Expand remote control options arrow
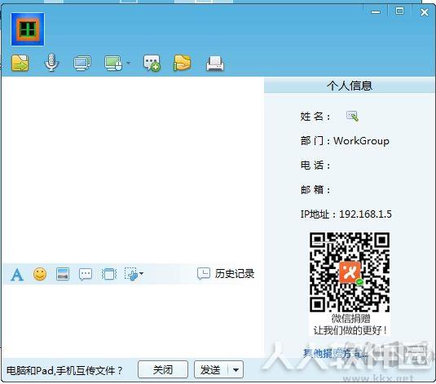 [x=128, y=63]
